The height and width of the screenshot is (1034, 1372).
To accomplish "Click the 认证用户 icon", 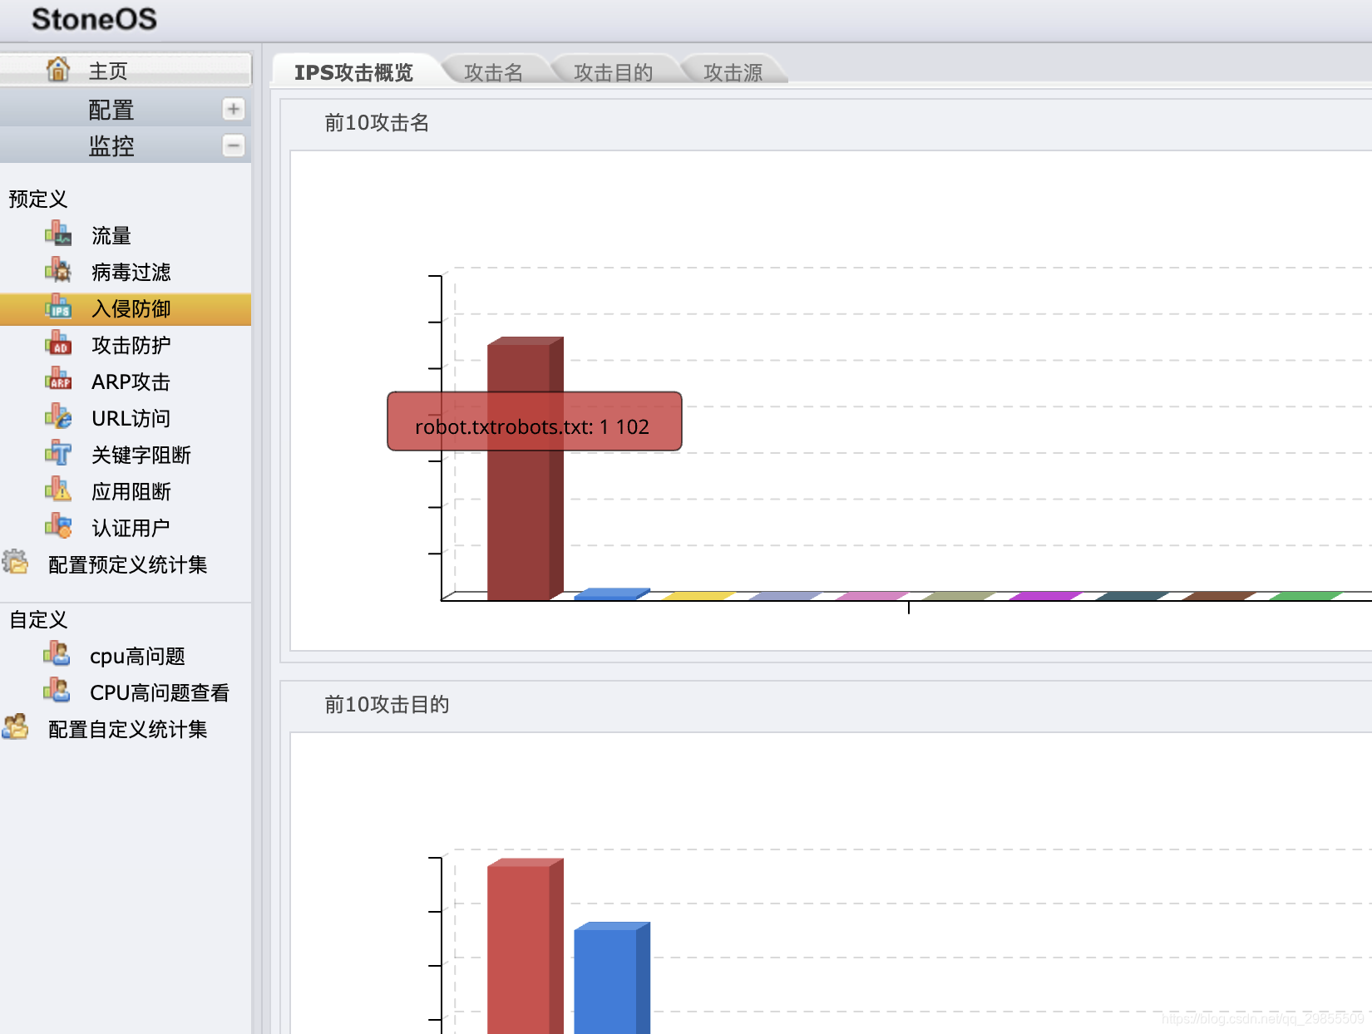I will (x=57, y=526).
